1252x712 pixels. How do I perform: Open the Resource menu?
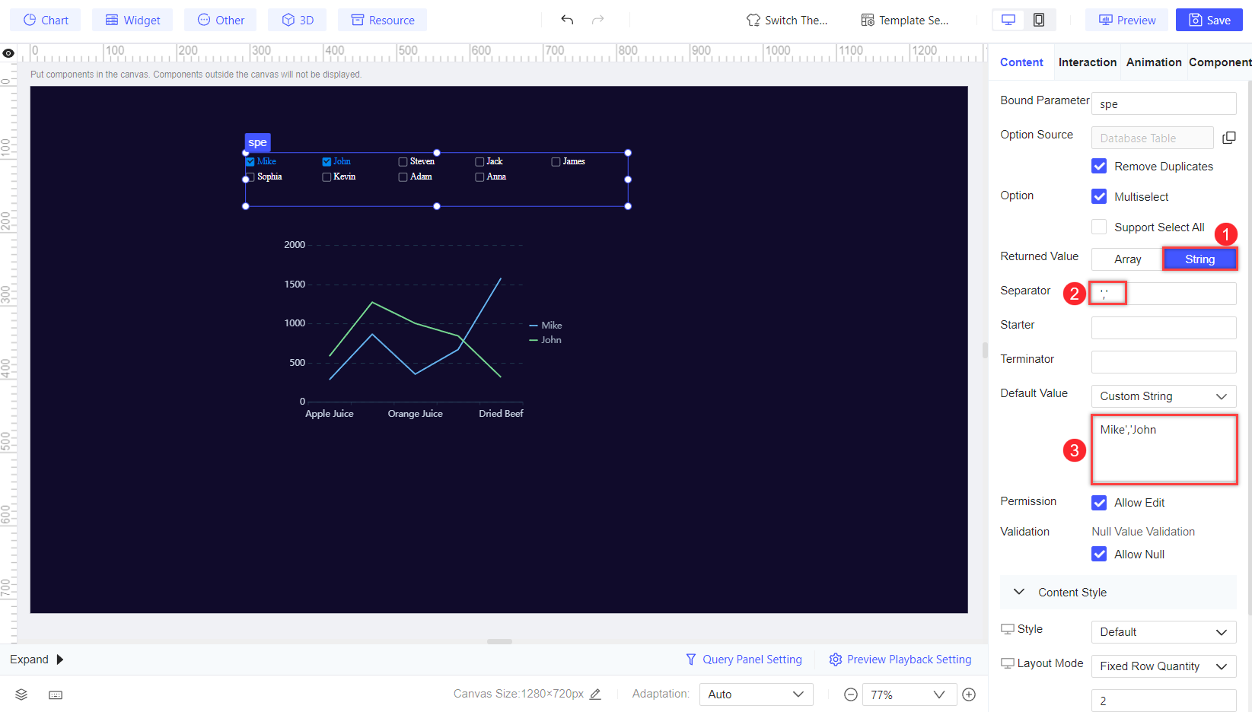pyautogui.click(x=383, y=20)
